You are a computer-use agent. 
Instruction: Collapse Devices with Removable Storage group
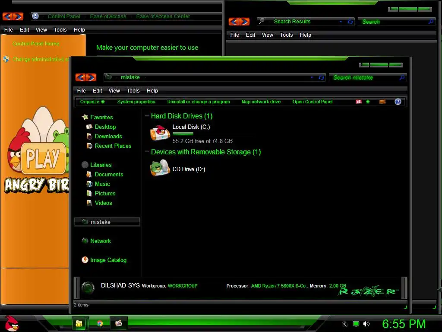[147, 151]
